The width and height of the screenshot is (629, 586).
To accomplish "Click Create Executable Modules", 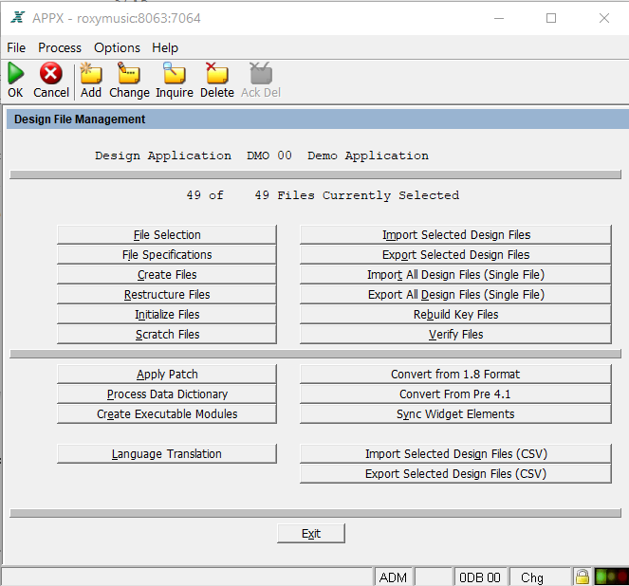I will [167, 413].
